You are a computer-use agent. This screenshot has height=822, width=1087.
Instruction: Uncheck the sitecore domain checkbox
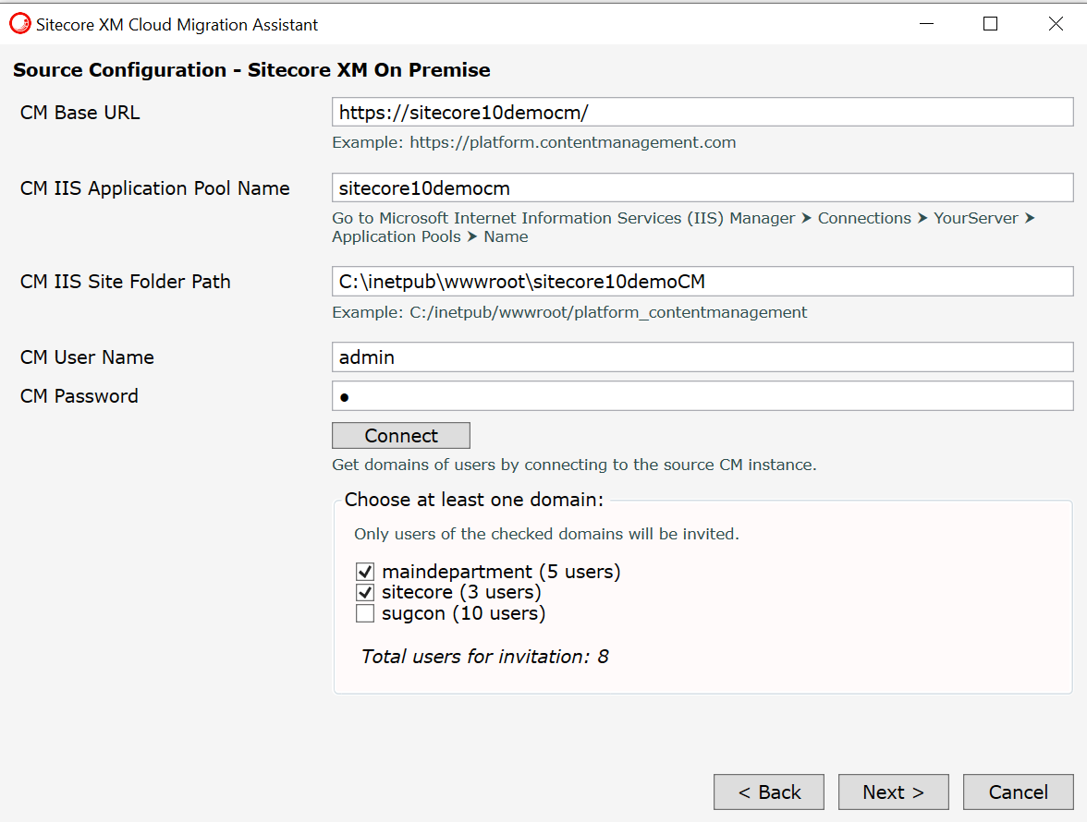(x=365, y=593)
